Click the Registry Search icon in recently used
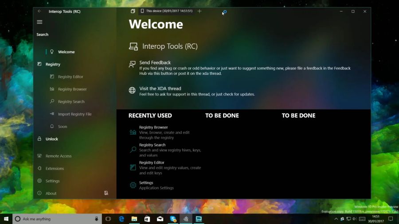 click(x=133, y=150)
